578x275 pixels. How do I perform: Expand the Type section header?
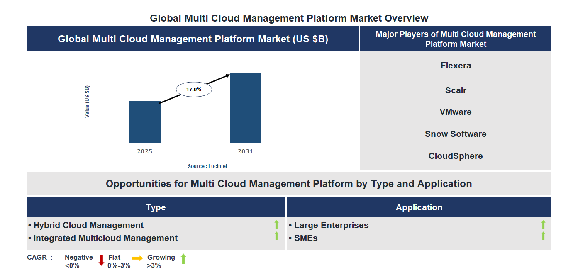[x=156, y=207]
